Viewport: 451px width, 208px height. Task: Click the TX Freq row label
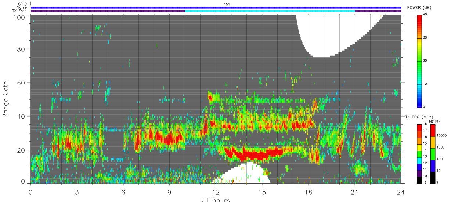point(19,11)
